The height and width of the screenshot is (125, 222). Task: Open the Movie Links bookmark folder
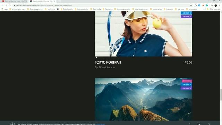[x=50, y=9]
